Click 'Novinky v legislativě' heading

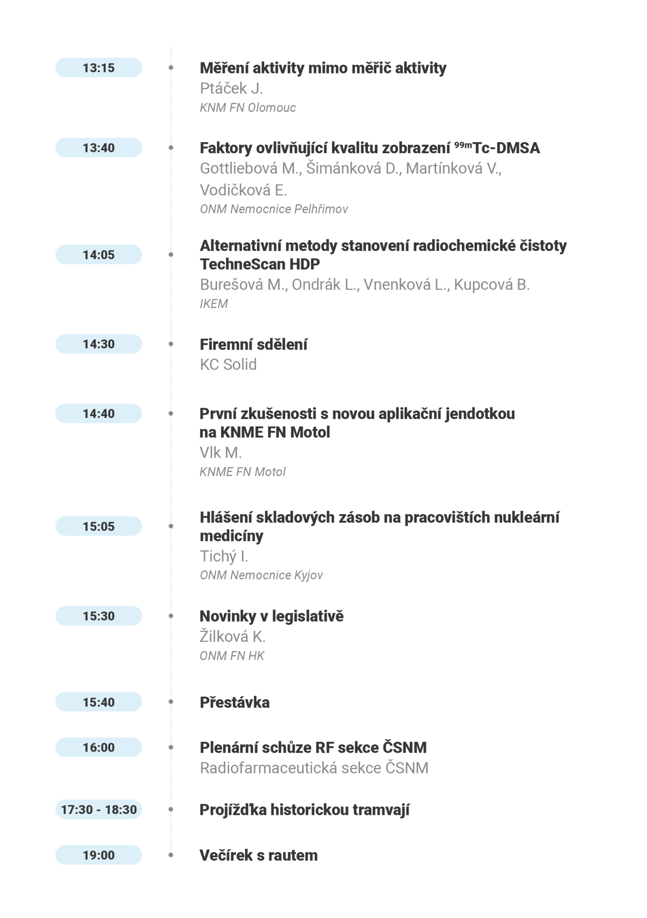click(x=272, y=616)
